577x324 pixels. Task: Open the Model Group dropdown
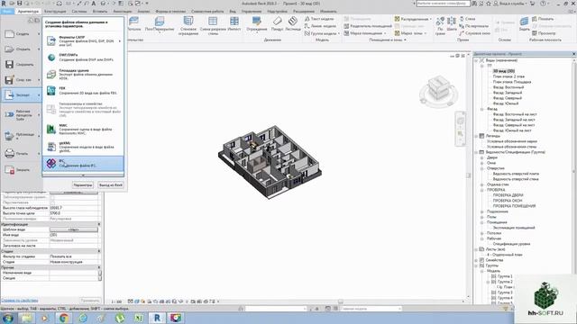(x=339, y=33)
